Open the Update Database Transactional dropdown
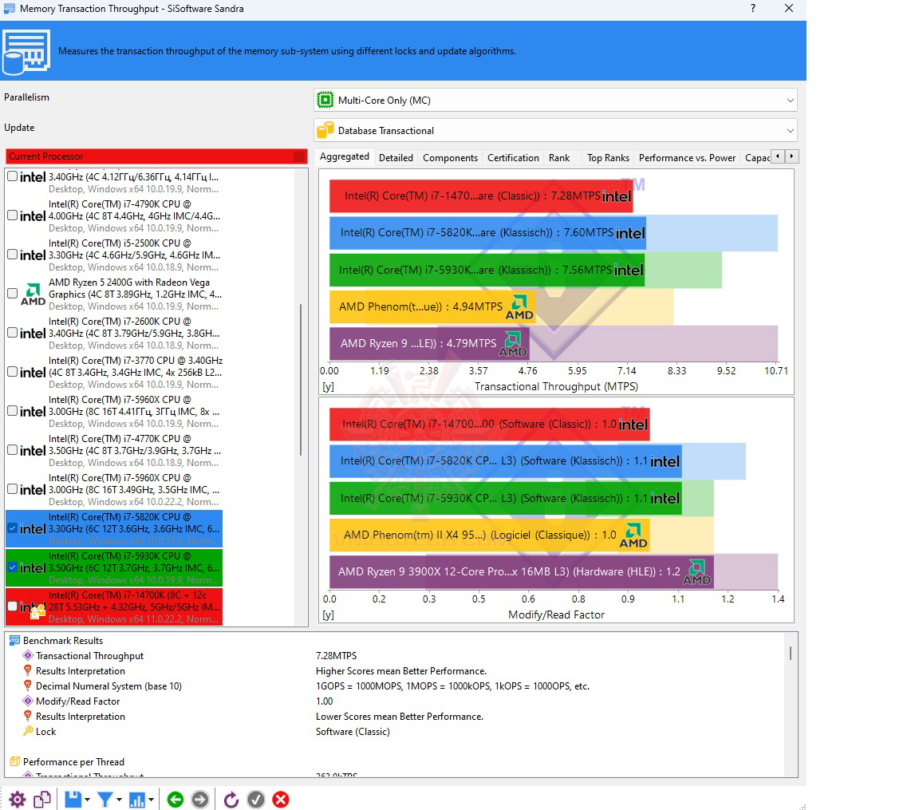 555,130
